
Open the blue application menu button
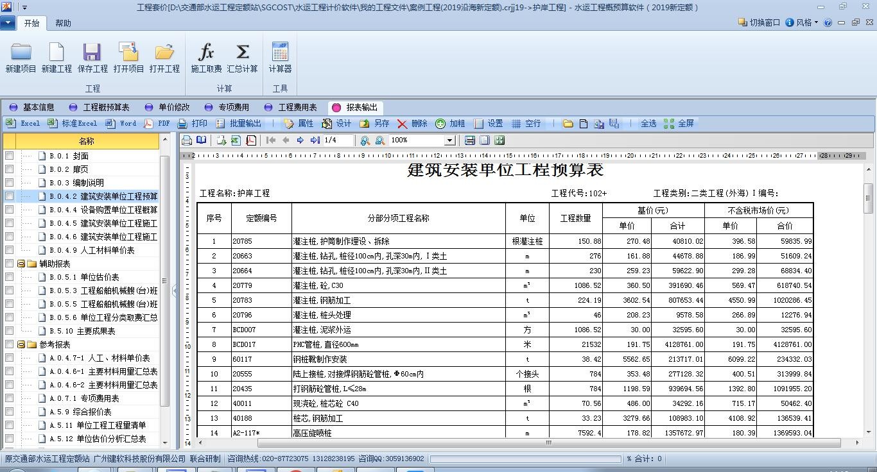(x=8, y=23)
